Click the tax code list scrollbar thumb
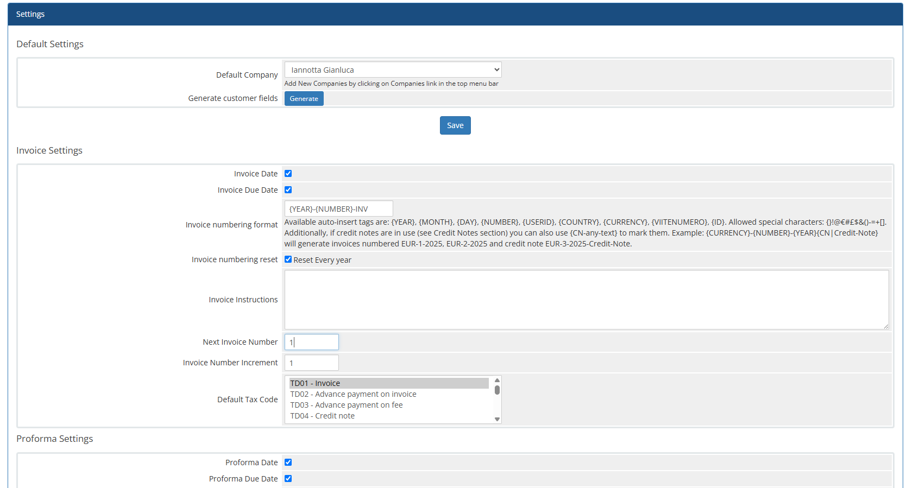The width and height of the screenshot is (913, 488). tap(497, 390)
